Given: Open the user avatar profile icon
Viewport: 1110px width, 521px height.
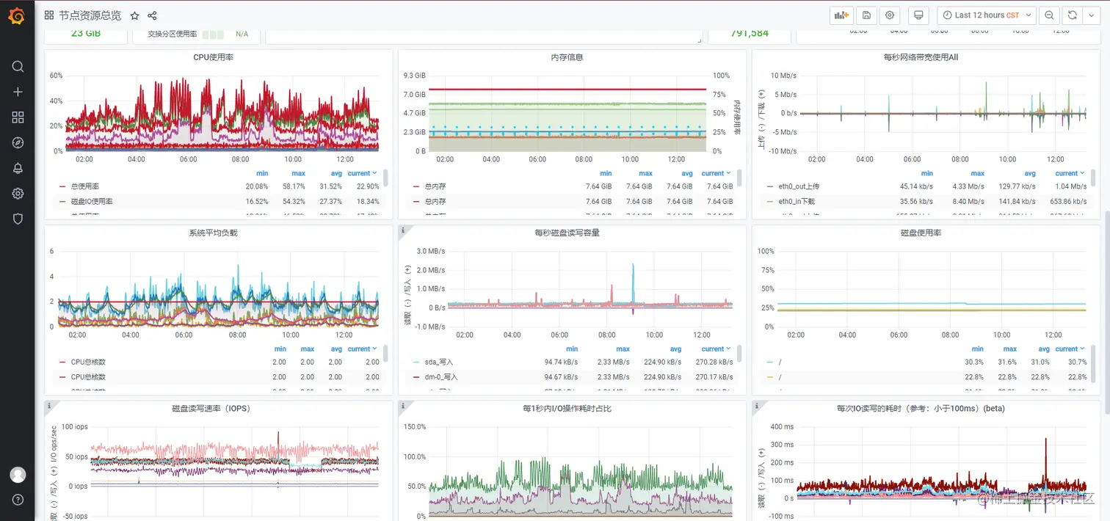Looking at the screenshot, I should pos(18,475).
